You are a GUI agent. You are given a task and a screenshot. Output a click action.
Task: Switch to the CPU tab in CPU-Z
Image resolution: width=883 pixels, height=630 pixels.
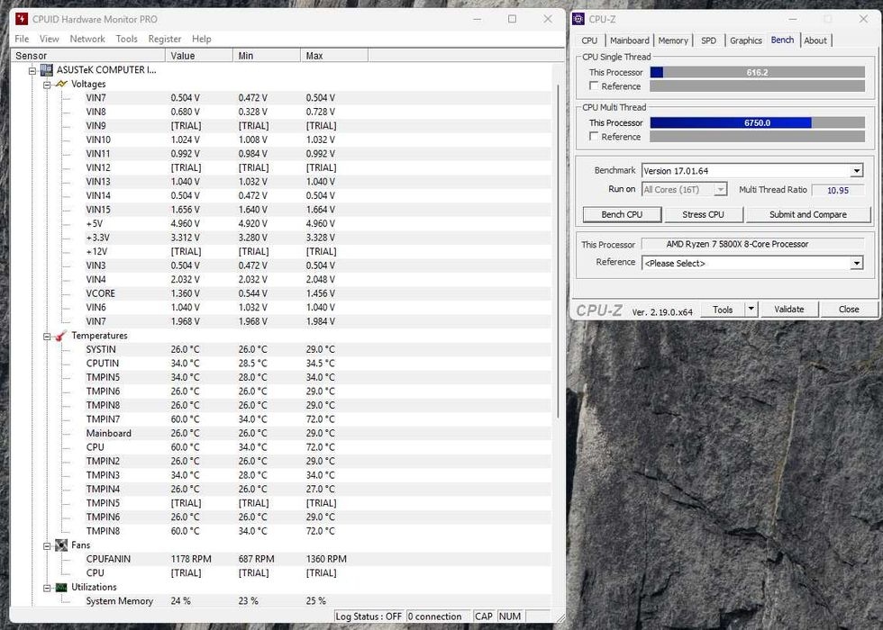click(589, 40)
